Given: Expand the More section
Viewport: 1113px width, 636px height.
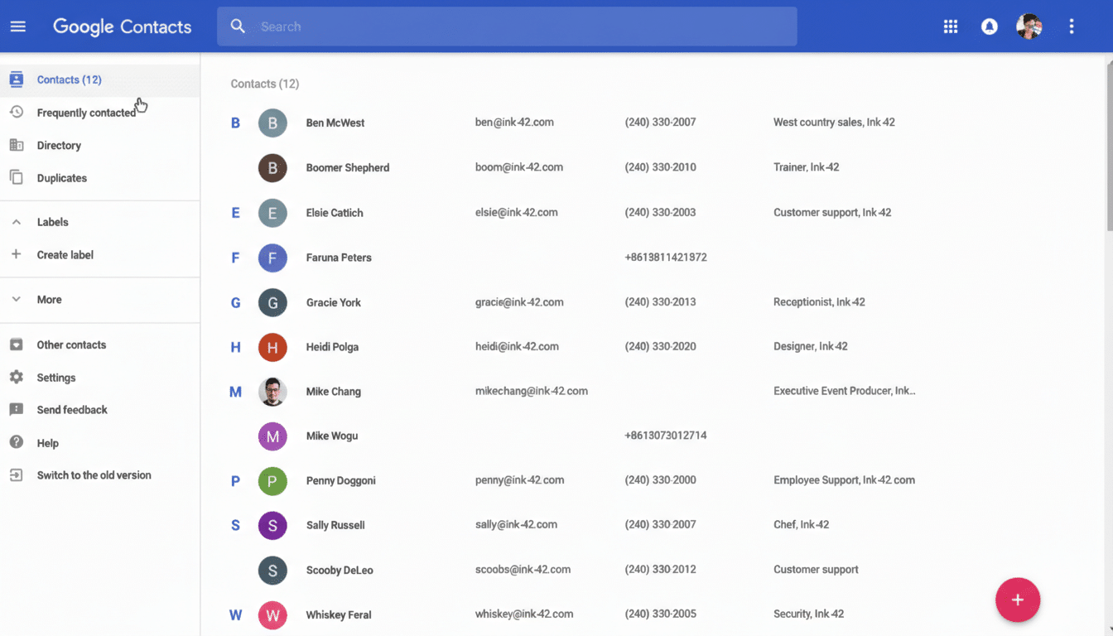Looking at the screenshot, I should pyautogui.click(x=17, y=299).
